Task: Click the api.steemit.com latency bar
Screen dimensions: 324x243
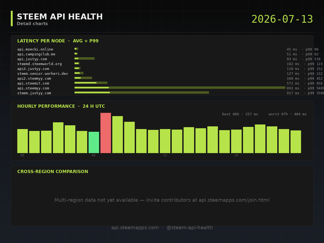Action: pos(91,83)
